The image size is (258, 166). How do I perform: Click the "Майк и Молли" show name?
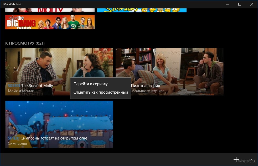[x=21, y=91]
